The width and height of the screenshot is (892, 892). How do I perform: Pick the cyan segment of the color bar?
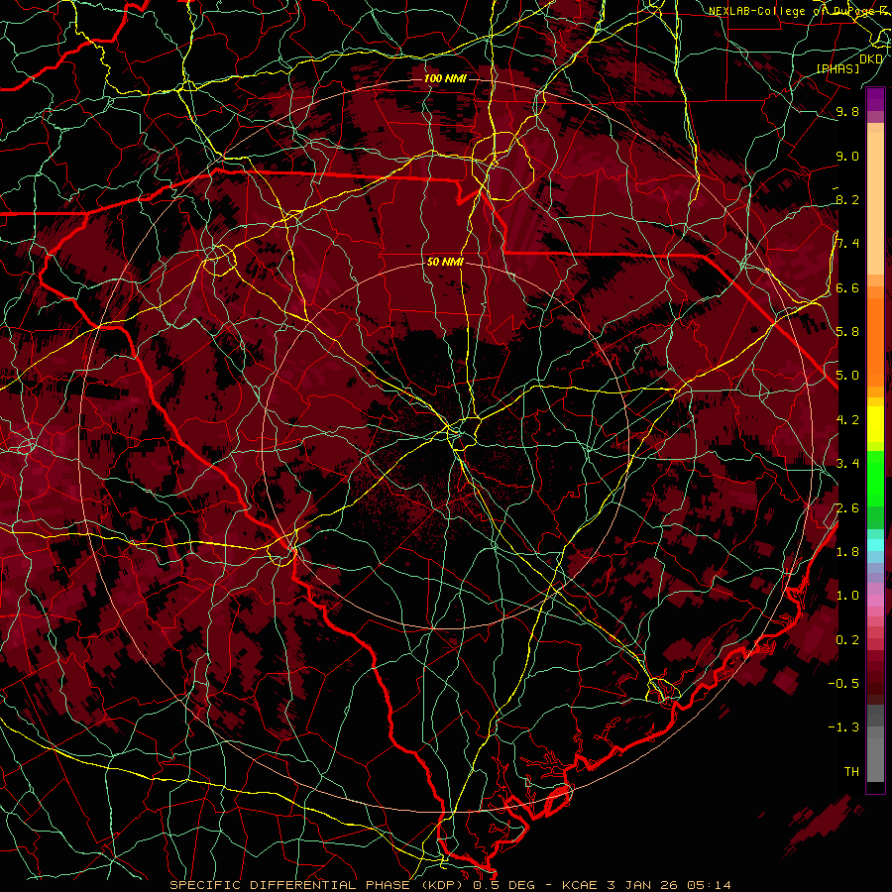click(875, 544)
